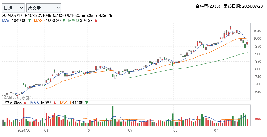Click the 2024/02 date axis label

click(24, 130)
